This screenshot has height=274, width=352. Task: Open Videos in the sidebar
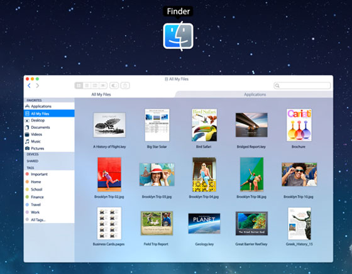coord(49,134)
